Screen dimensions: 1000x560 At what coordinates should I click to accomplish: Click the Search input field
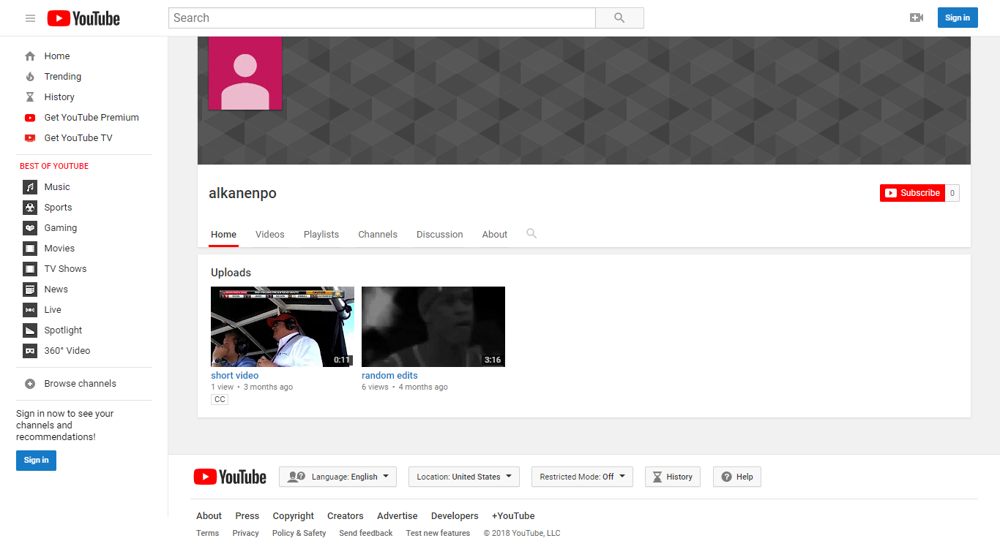[x=382, y=18]
